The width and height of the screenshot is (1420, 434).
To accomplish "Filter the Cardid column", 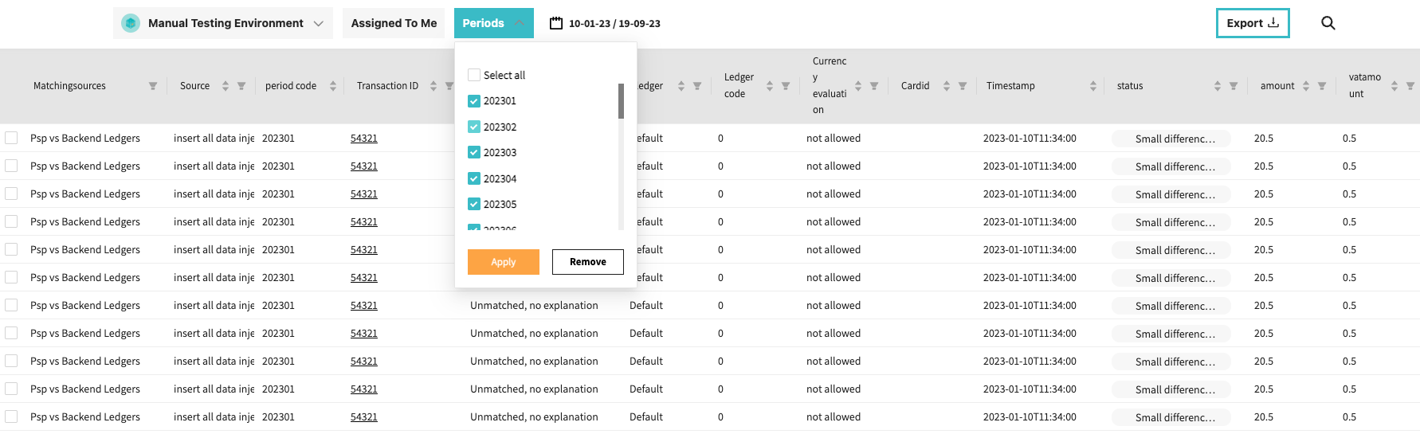I will point(963,86).
